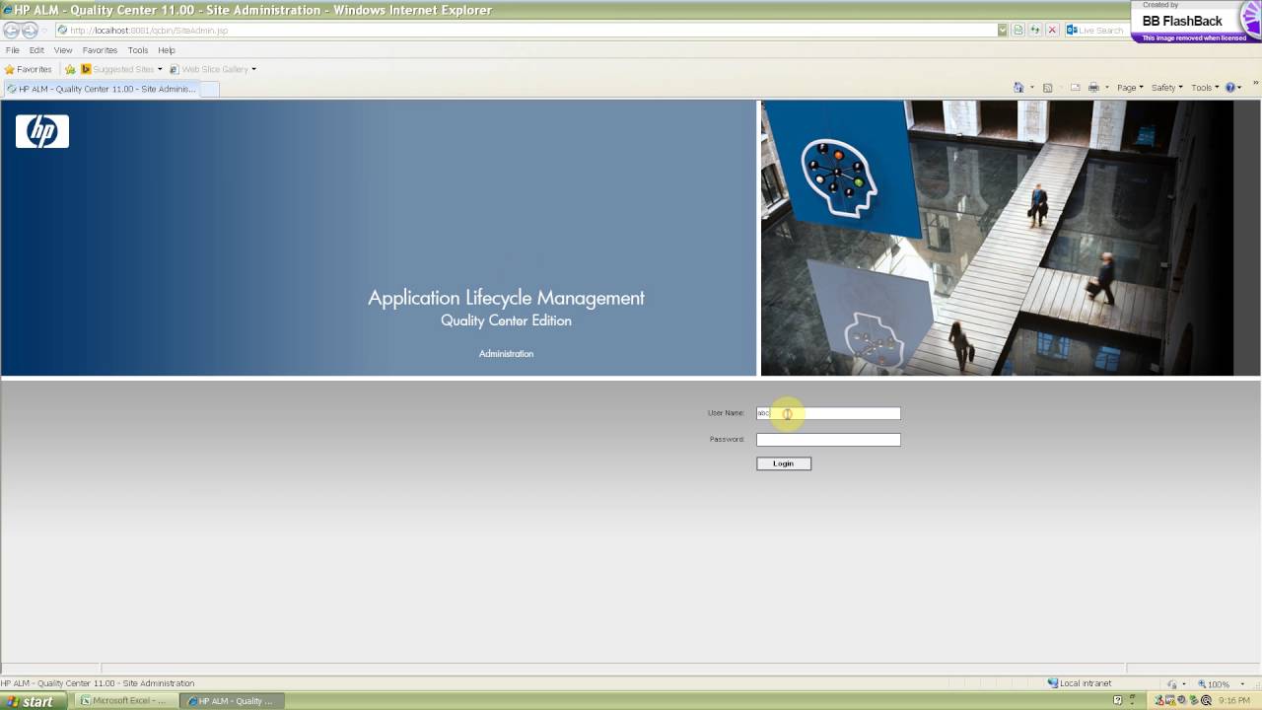
Task: Click the Add to Favorites Bar icon
Action: coord(70,69)
